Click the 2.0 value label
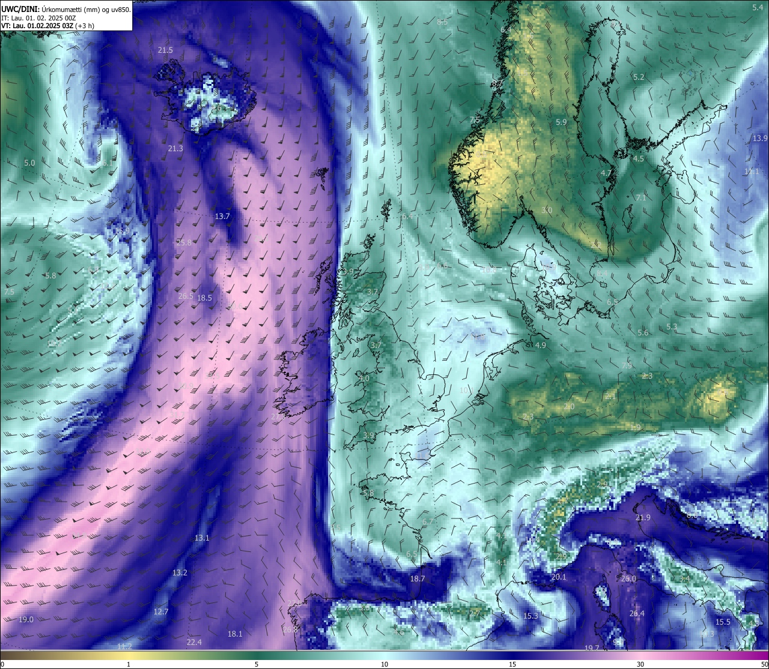The image size is (769, 669). click(x=569, y=406)
